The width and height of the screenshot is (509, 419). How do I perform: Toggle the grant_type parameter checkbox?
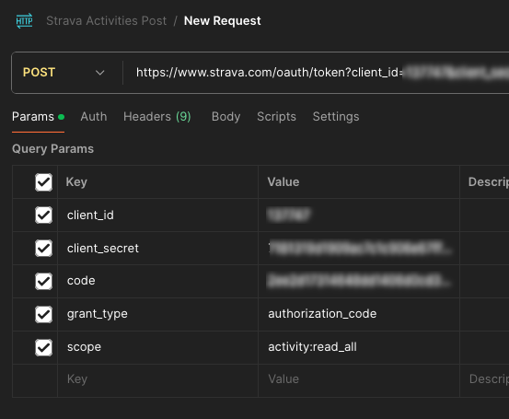pyautogui.click(x=43, y=314)
